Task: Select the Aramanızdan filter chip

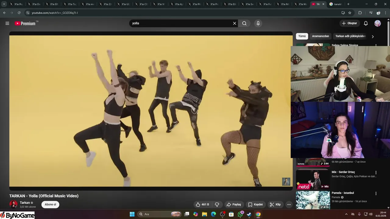Action: (x=321, y=36)
